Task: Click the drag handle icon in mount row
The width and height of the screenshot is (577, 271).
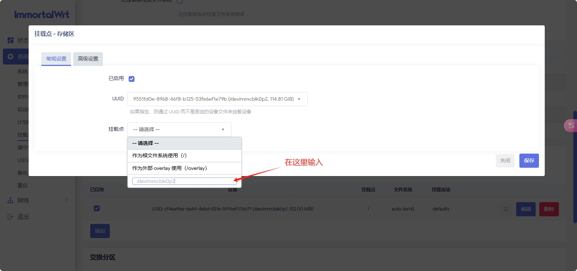Action: (506, 209)
